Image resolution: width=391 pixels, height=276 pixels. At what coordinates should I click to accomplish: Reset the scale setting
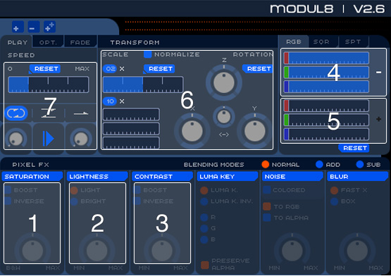(159, 69)
